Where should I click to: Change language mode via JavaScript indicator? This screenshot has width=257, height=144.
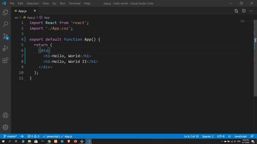241,136
